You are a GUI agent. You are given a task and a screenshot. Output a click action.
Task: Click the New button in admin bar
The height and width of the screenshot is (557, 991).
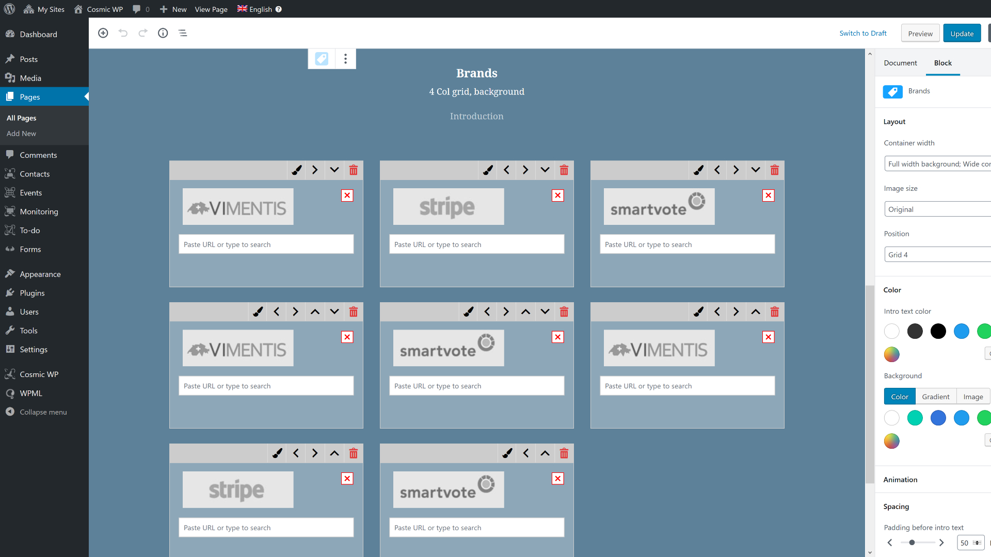click(x=173, y=9)
